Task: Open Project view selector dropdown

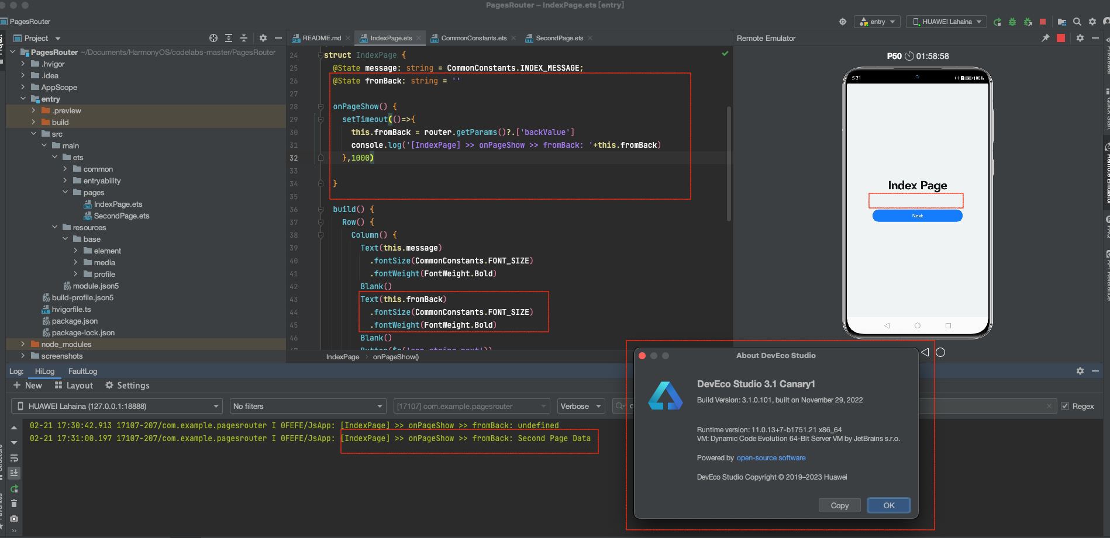Action: tap(36, 38)
